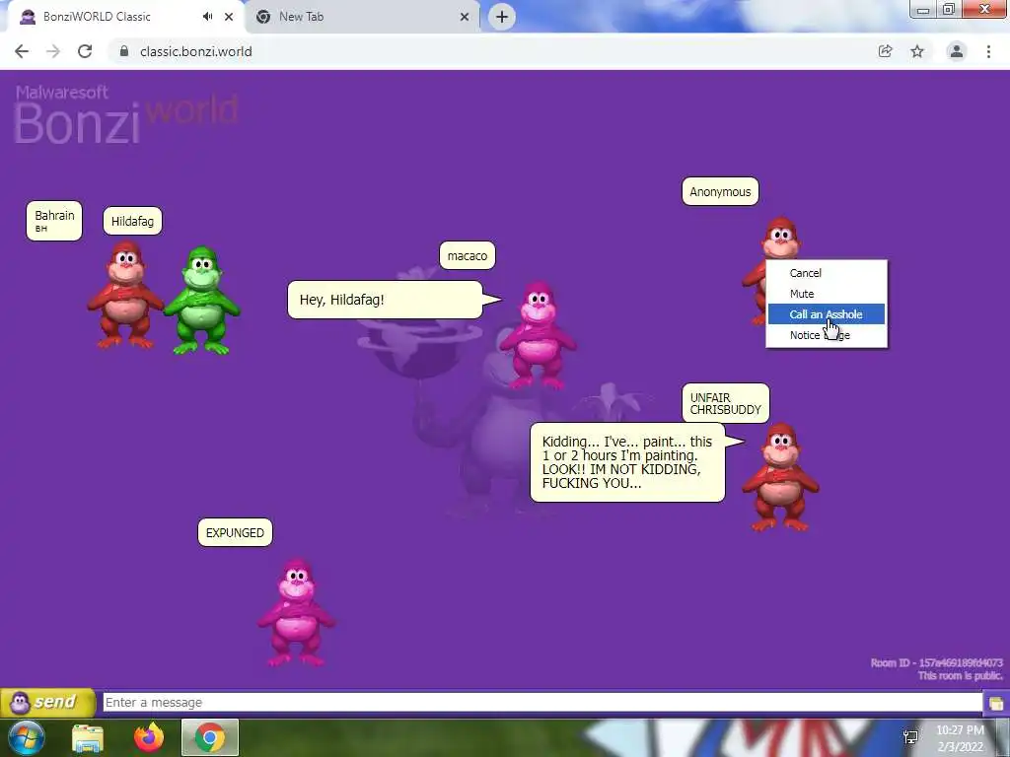The image size is (1010, 757).
Task: Close the New Tab tab
Action: coord(465,17)
